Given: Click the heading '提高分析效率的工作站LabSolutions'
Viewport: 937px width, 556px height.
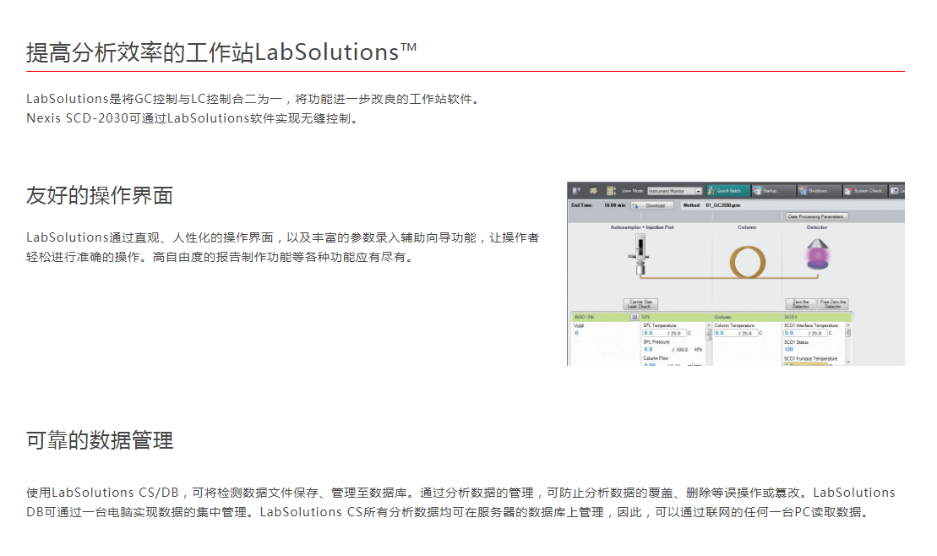Looking at the screenshot, I should pos(221,52).
